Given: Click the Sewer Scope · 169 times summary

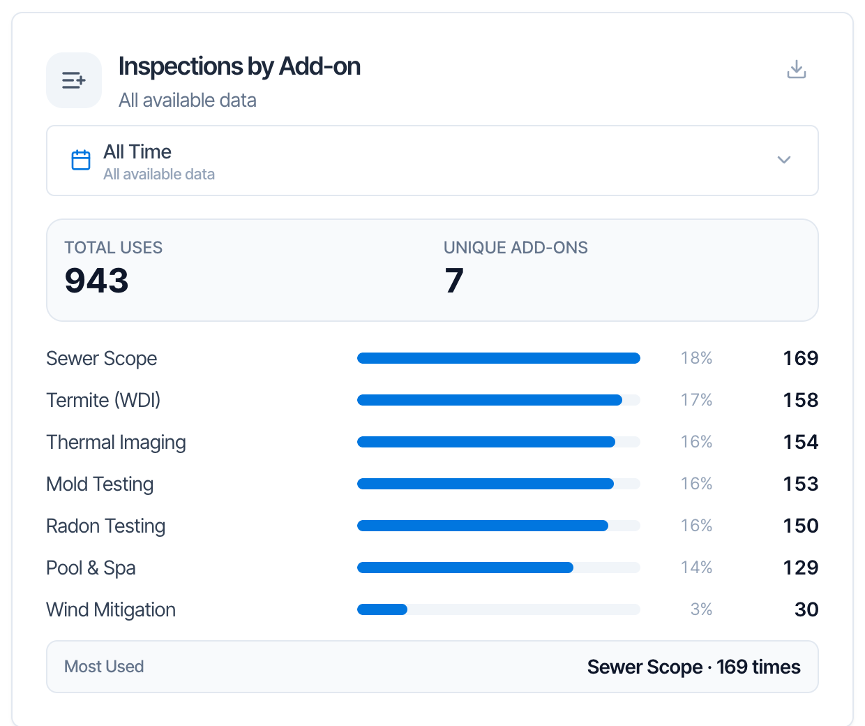Looking at the screenshot, I should click(x=694, y=667).
